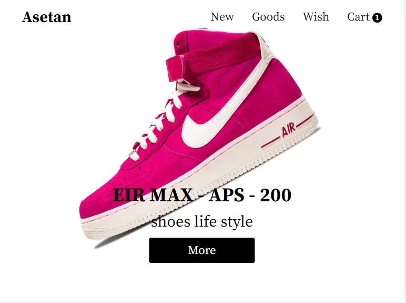
Task: Click the vertical scrollbar at the right edge
Action: [x=405, y=152]
